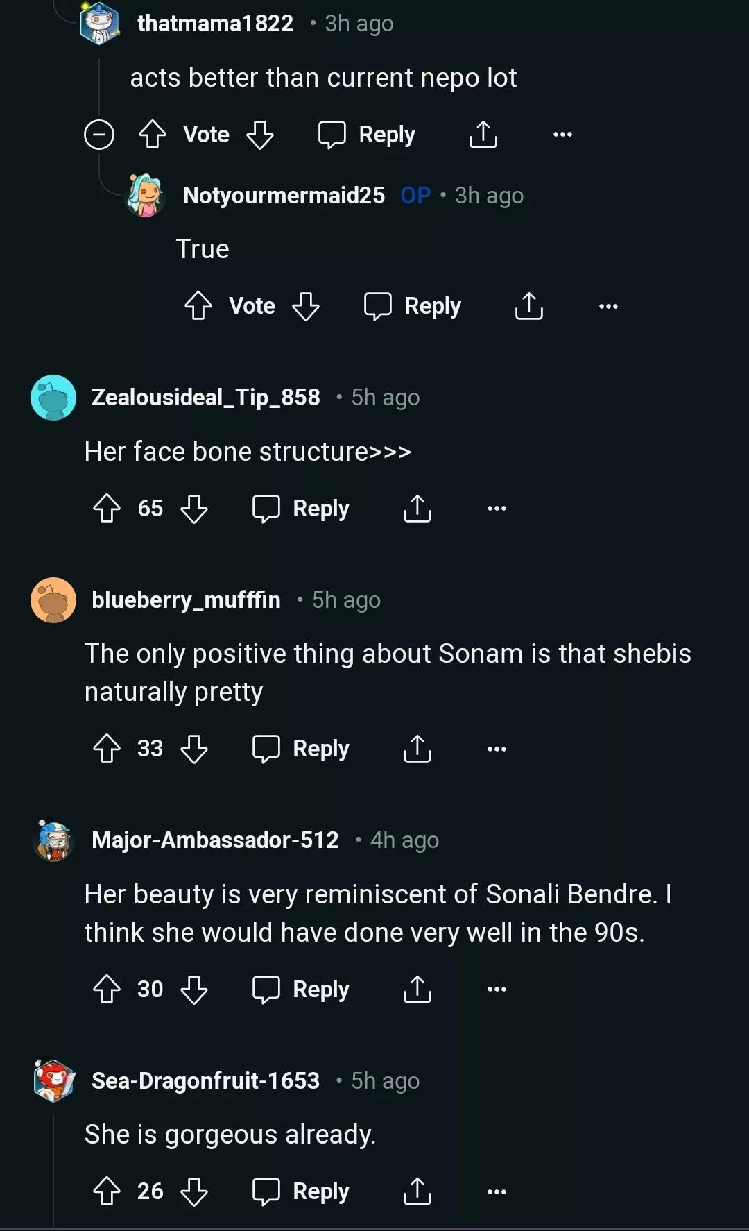The height and width of the screenshot is (1231, 749).
Task: Share thatmama1822's comment
Action: click(x=483, y=134)
